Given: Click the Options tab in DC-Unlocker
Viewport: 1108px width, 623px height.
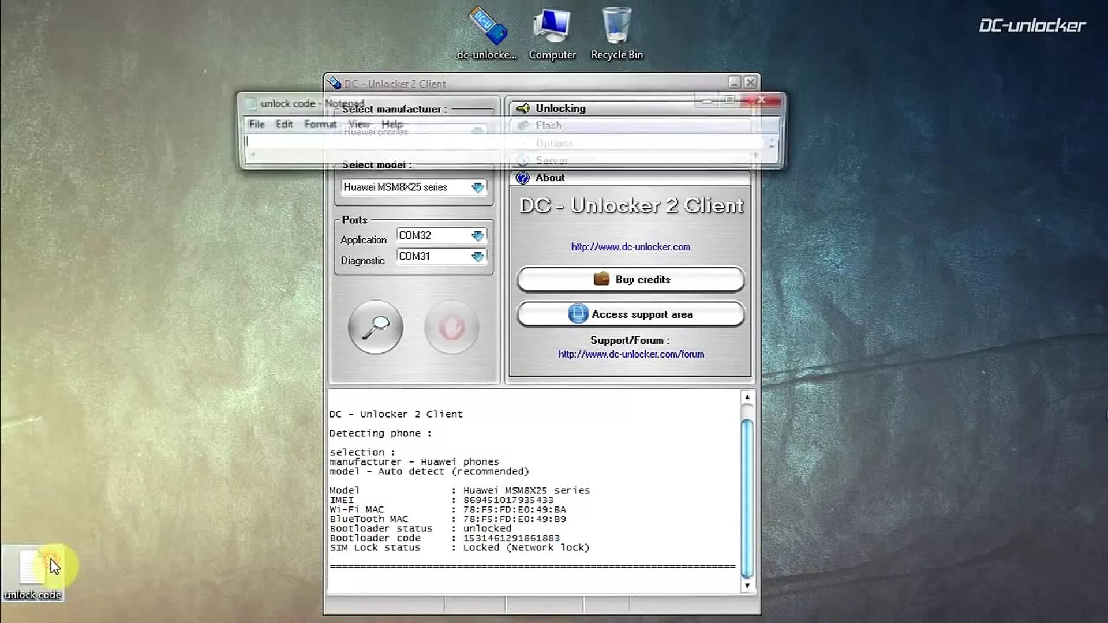Looking at the screenshot, I should [x=554, y=143].
